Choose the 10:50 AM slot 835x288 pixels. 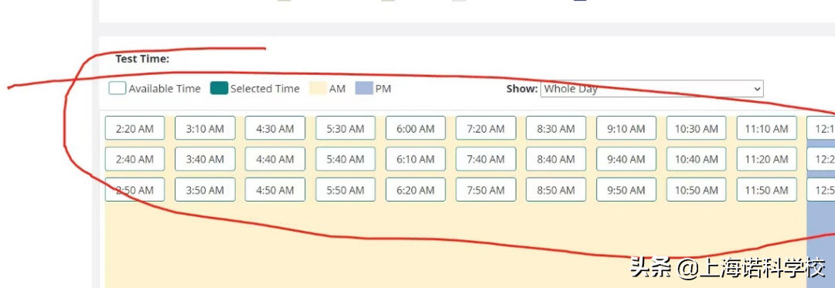click(697, 190)
